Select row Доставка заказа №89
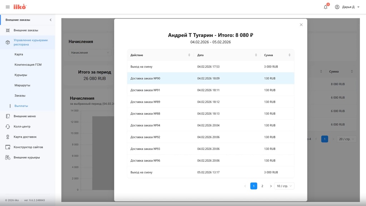 coord(211,102)
